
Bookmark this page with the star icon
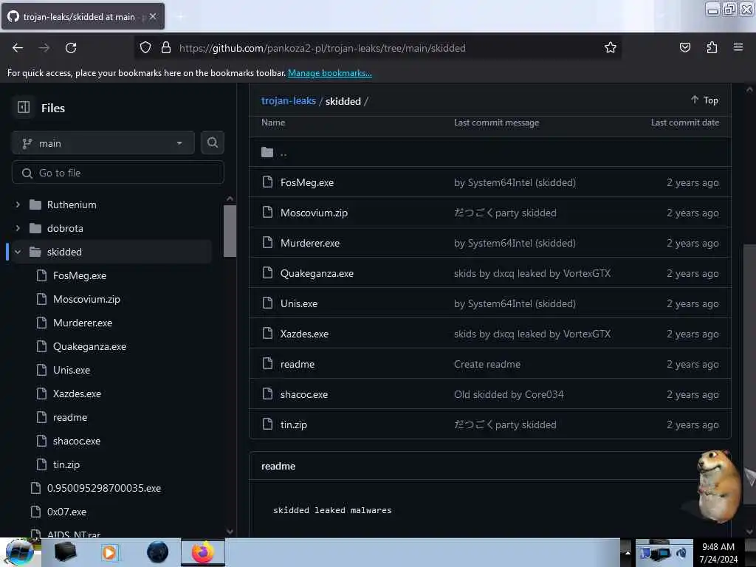611,47
